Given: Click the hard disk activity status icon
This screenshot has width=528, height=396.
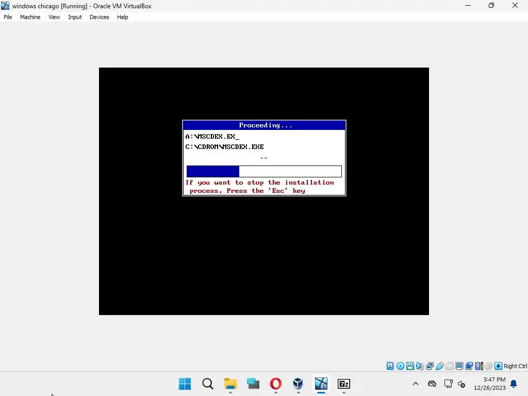Looking at the screenshot, I should click(390, 366).
